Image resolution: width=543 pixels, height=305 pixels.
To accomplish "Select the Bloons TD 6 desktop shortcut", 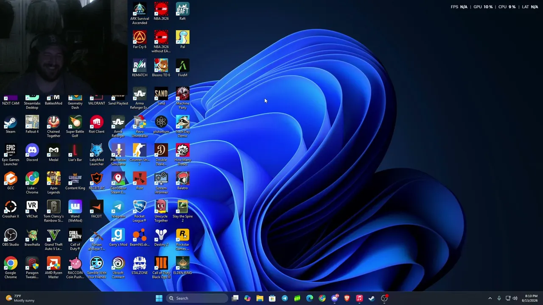I will tap(161, 68).
